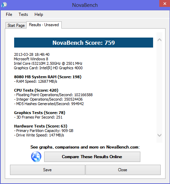This screenshot has width=170, height=184.
Task: Open the Help menu
Action: [39, 14]
